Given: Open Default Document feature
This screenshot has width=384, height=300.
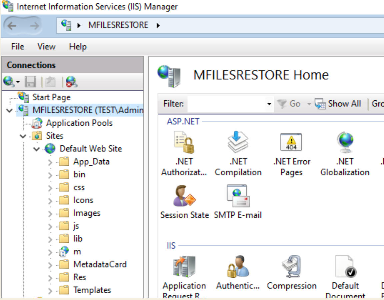Looking at the screenshot, I should (345, 277).
